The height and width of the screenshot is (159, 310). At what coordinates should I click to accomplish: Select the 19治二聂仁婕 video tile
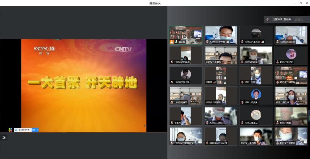[292, 96]
